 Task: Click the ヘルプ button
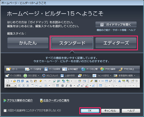coord(131,111)
